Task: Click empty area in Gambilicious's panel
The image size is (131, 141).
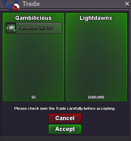Action: tap(33, 64)
